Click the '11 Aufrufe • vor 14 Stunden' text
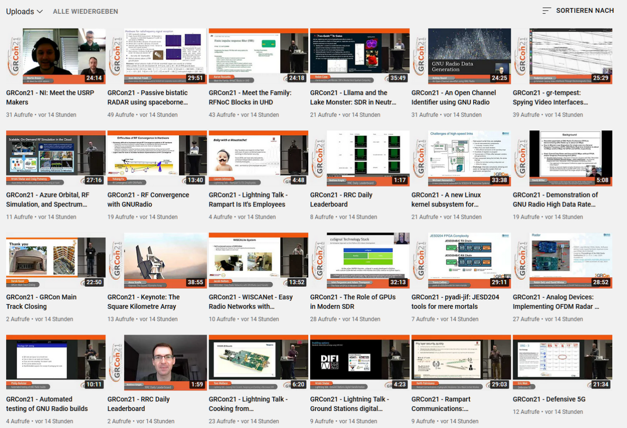This screenshot has height=428, width=627. pos(41,217)
